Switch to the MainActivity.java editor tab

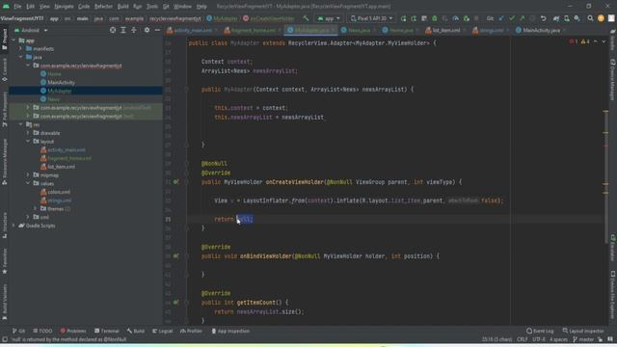pos(541,30)
